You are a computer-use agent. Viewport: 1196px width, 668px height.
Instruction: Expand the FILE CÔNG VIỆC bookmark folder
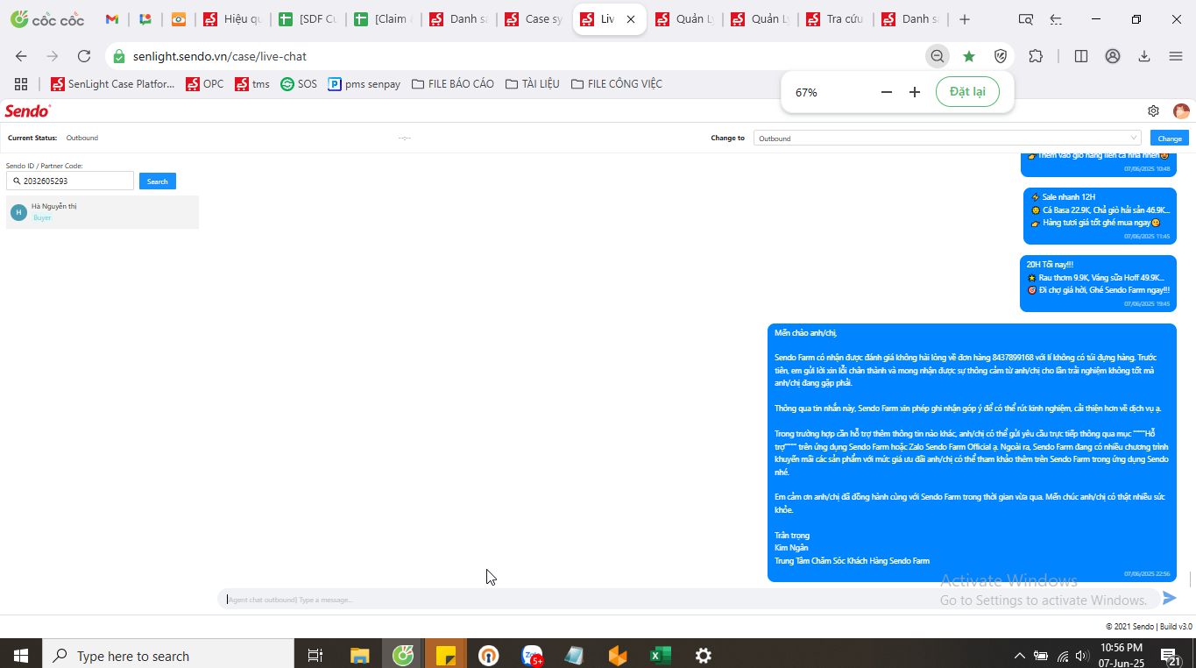click(616, 84)
